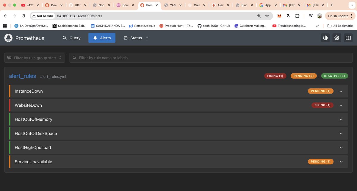Bookmark this page with star icon
The height and width of the screenshot is (191, 357).
(x=267, y=16)
